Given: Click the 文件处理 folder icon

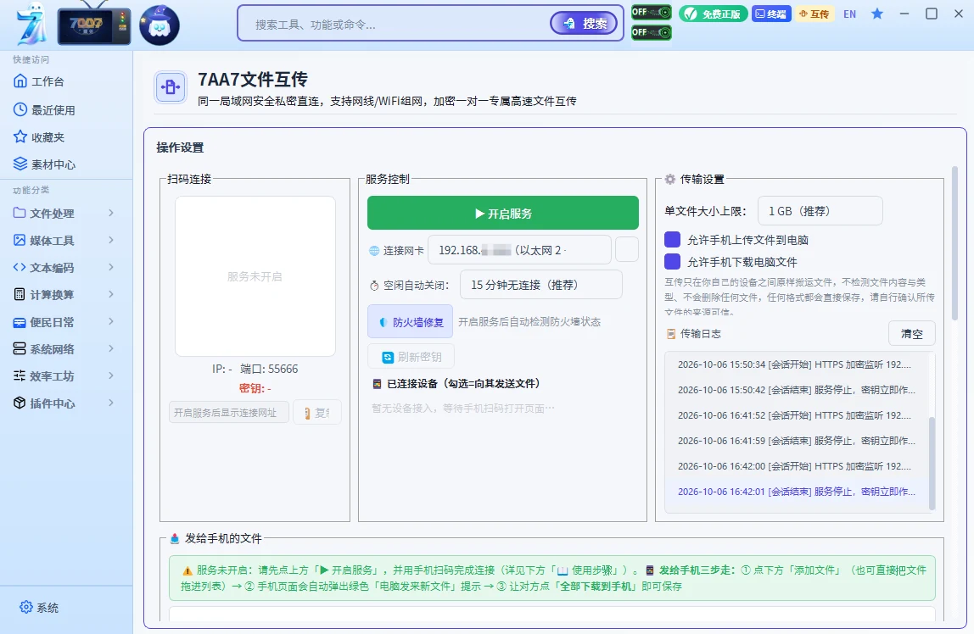Looking at the screenshot, I should (20, 213).
